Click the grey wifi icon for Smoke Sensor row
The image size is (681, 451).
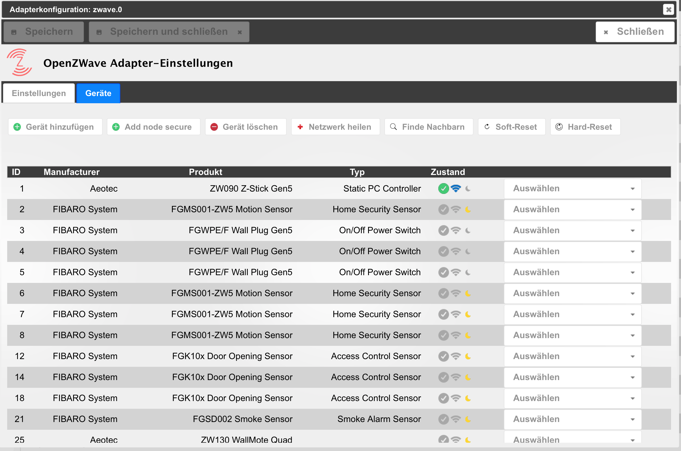456,419
